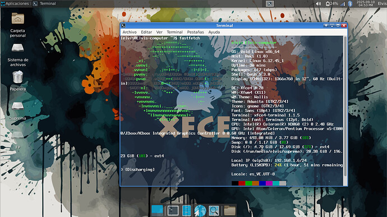The width and height of the screenshot is (387, 217).
Task: Open the Ver menu in Terminal
Action: (159, 32)
